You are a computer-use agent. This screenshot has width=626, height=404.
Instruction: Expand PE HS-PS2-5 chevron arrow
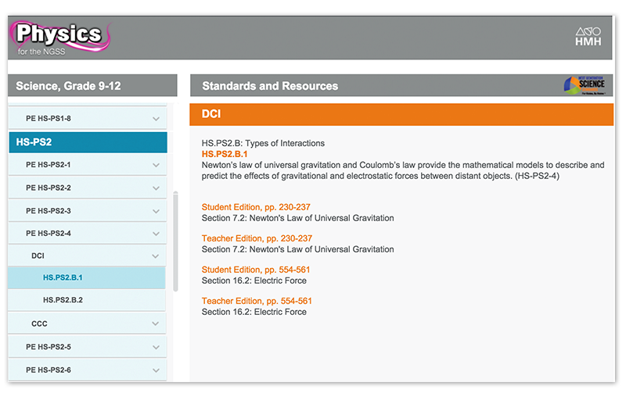coord(156,347)
